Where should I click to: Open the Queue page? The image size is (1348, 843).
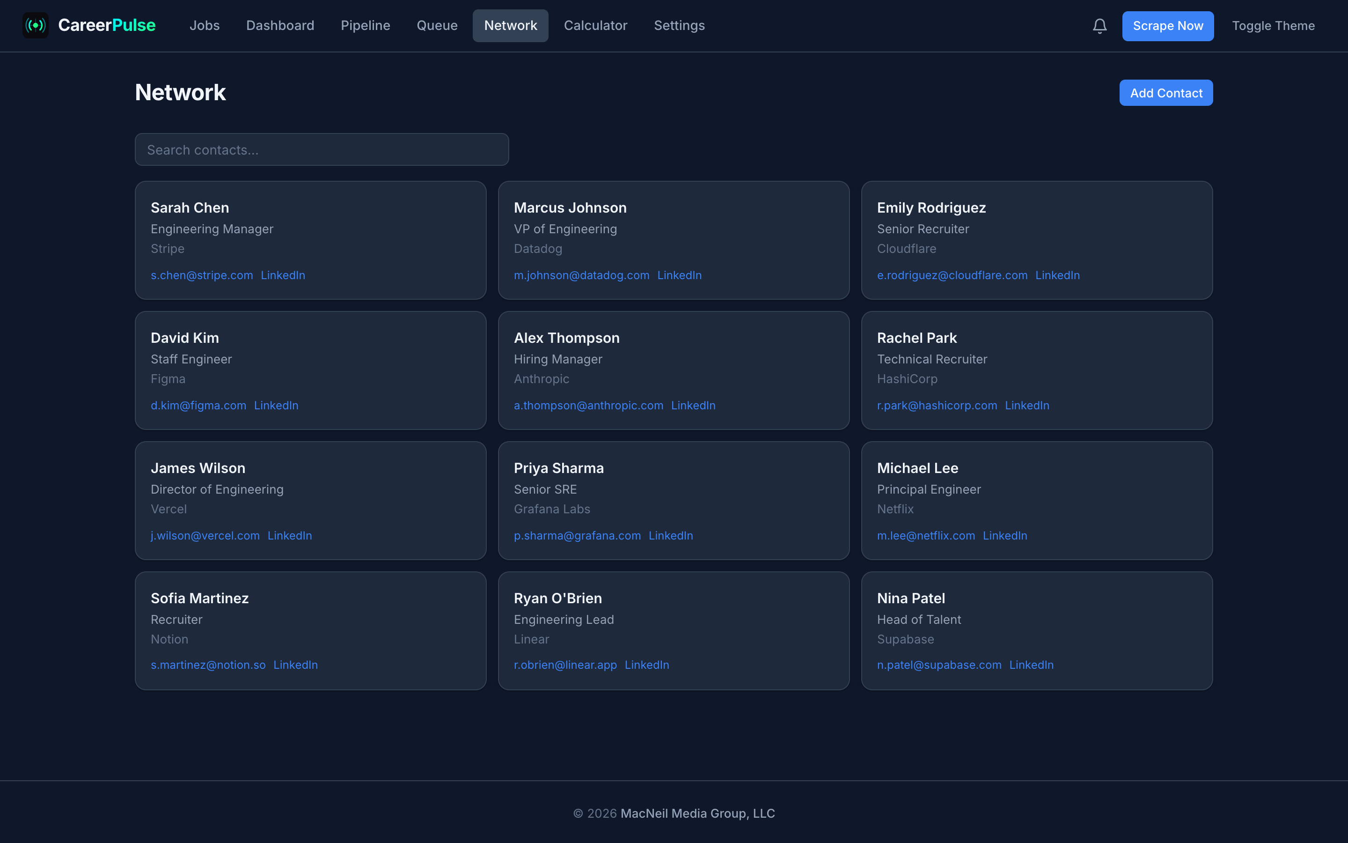437,25
